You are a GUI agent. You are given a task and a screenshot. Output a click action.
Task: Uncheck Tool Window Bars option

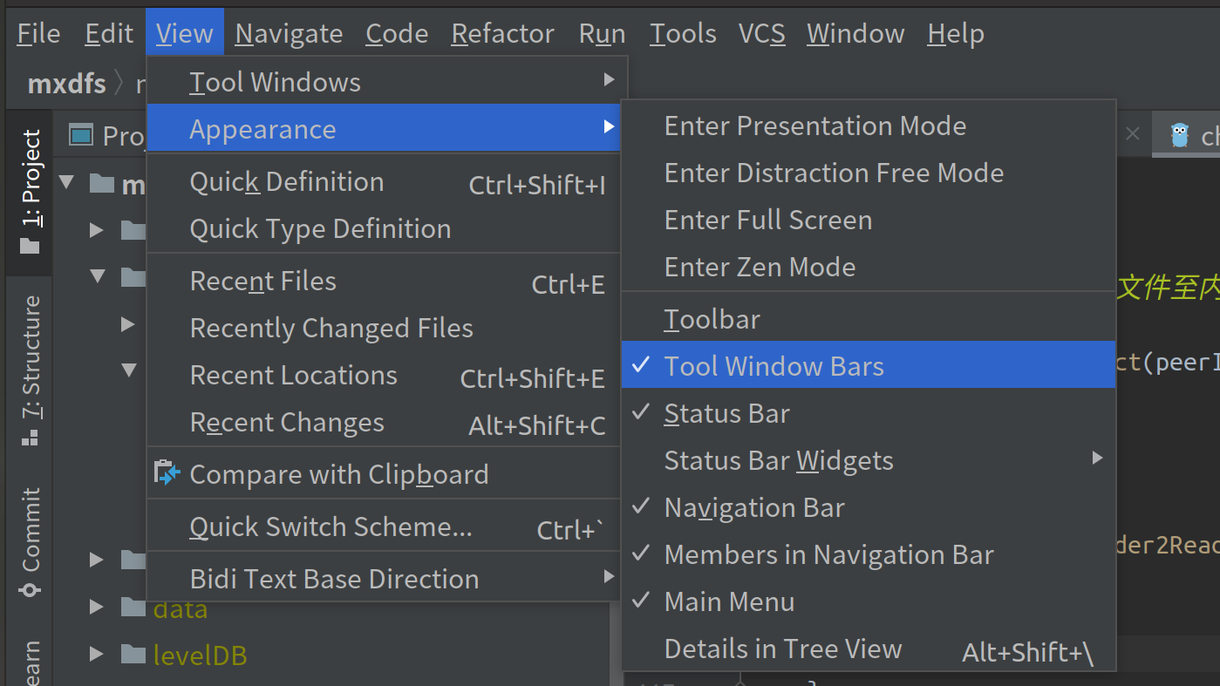coord(774,366)
